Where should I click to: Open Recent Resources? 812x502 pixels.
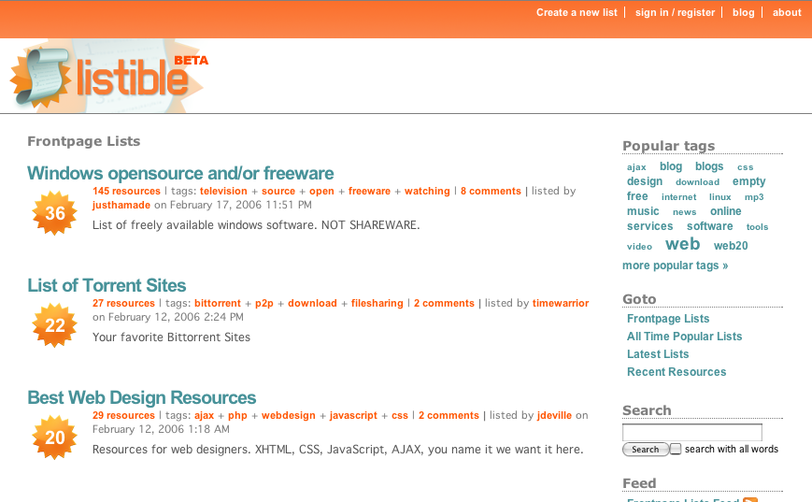677,371
